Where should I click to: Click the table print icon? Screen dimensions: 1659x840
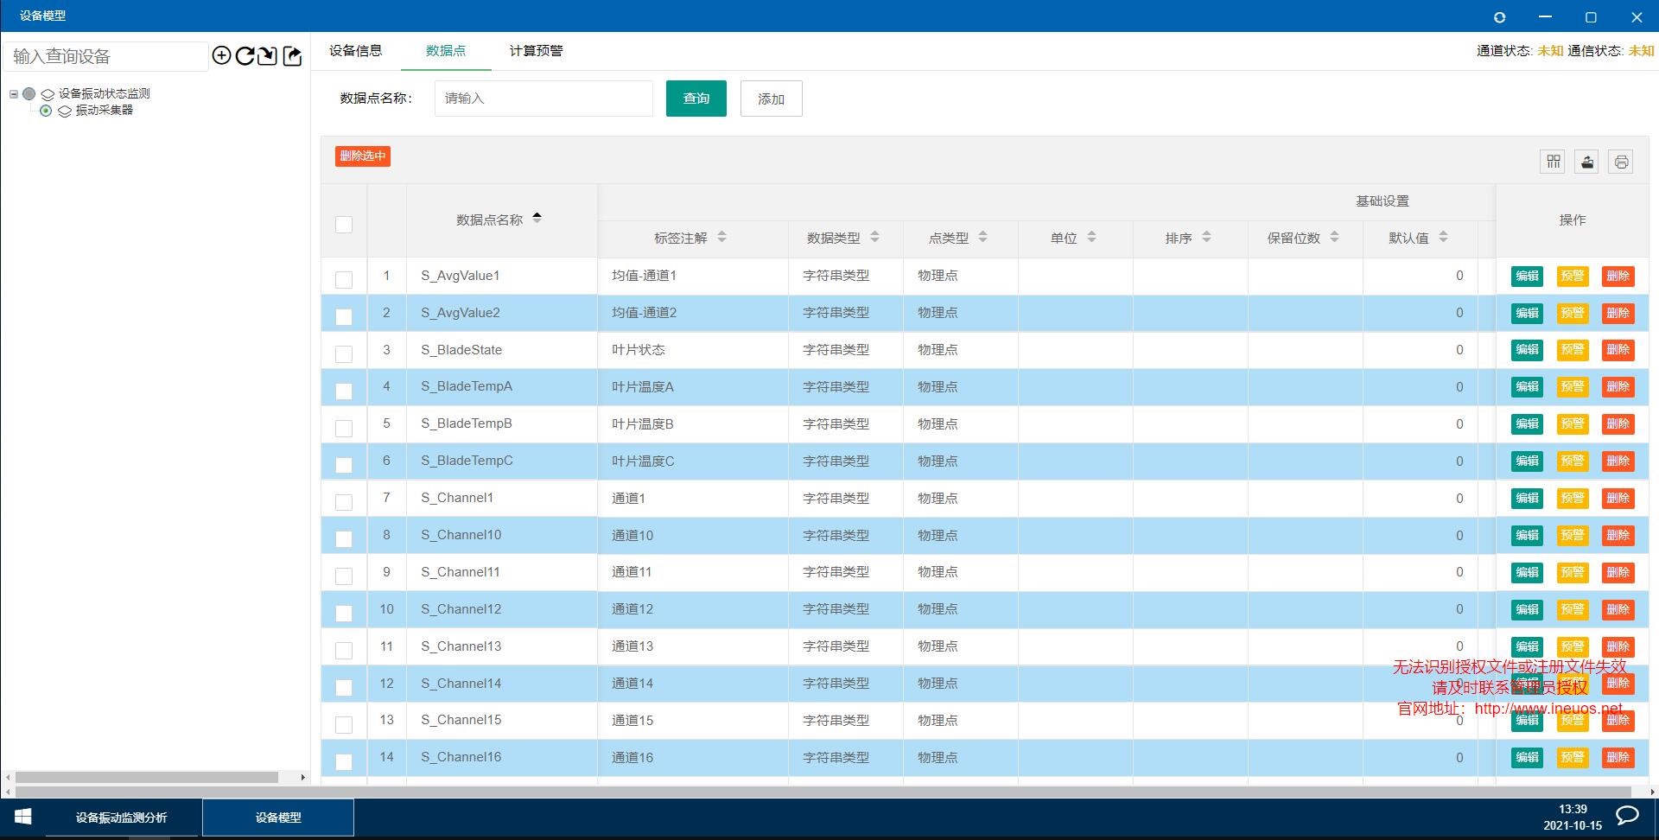(1620, 162)
